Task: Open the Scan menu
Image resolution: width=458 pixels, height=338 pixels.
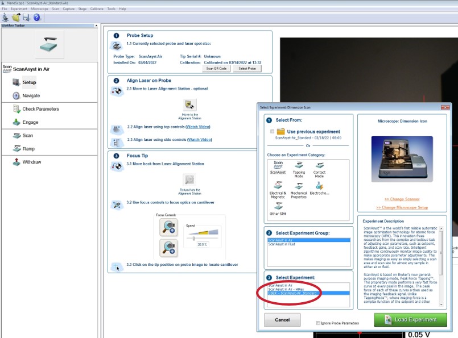Action: [56, 9]
